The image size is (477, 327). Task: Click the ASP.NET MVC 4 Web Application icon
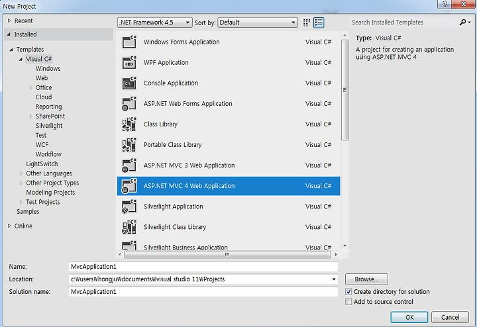click(x=129, y=186)
